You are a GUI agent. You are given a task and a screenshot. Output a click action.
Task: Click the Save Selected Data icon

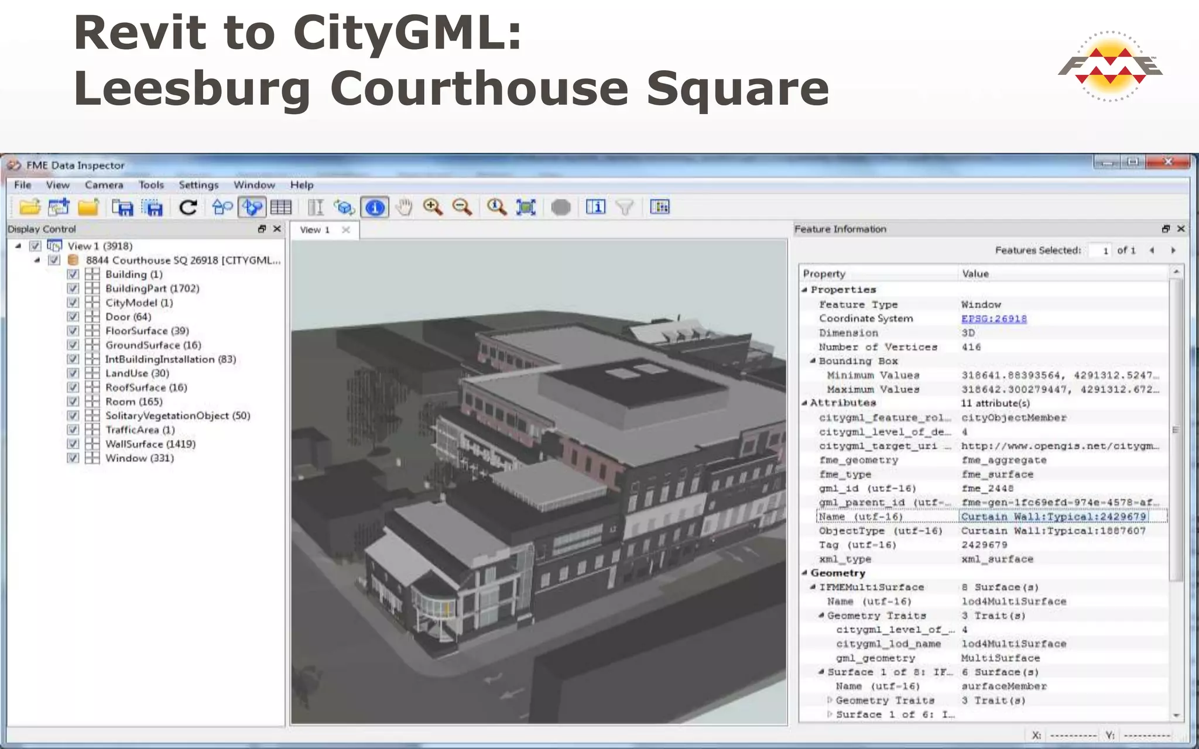pos(152,208)
